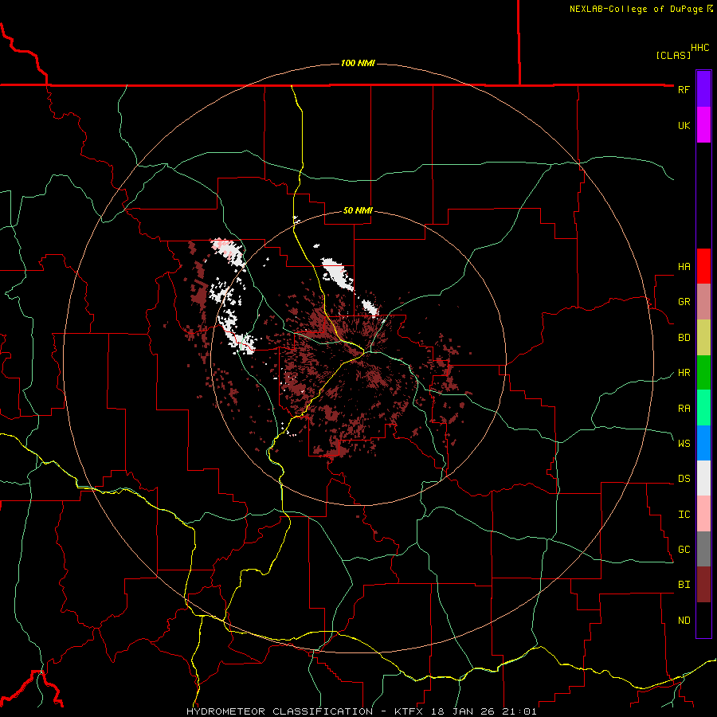Click the white DS legend color swatch
717x717 pixels.
(703, 478)
